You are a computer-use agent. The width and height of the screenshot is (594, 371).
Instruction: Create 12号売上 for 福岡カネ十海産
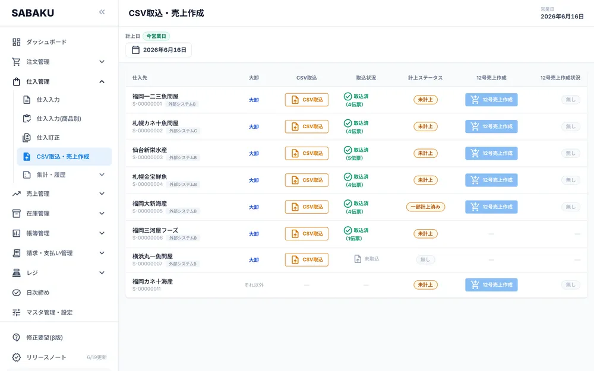(491, 285)
